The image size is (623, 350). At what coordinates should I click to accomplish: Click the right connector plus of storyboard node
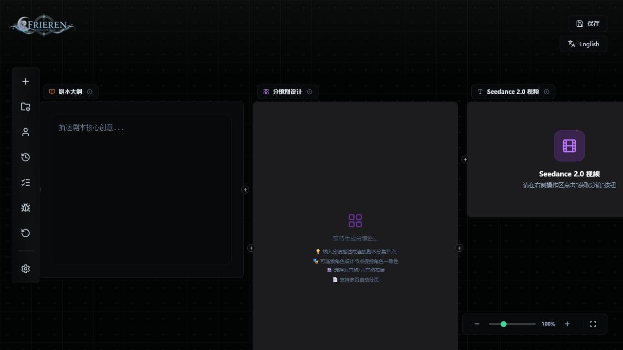click(459, 248)
